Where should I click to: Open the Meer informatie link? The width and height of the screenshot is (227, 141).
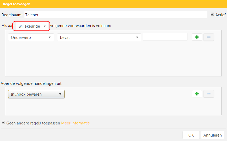coord(75,123)
